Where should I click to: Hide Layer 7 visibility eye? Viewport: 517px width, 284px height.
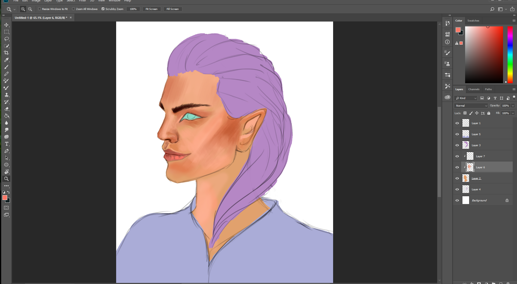coord(457,156)
